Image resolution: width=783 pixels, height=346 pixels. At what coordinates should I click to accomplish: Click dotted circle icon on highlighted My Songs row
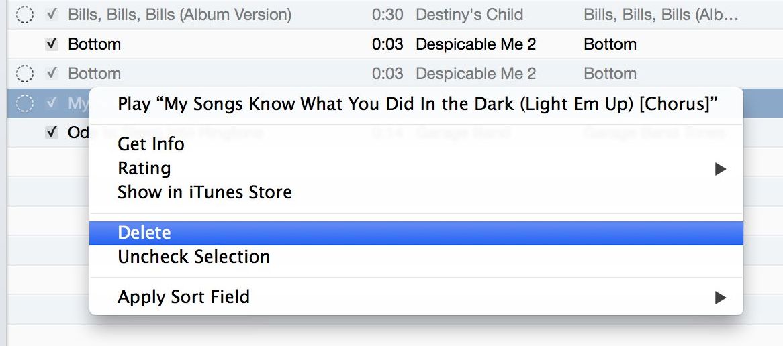(25, 103)
